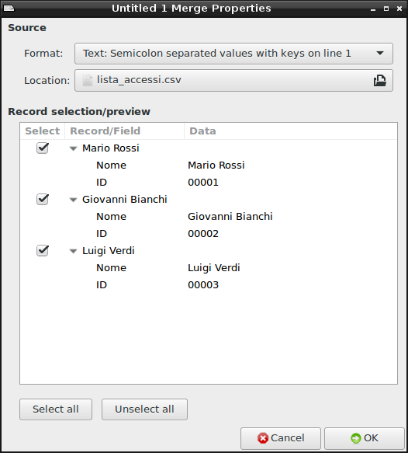Select the ID 00002 row
This screenshot has height=453, width=408.
209,233
